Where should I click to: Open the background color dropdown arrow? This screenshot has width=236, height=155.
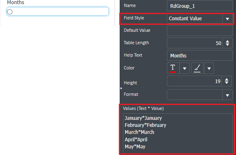209,68
